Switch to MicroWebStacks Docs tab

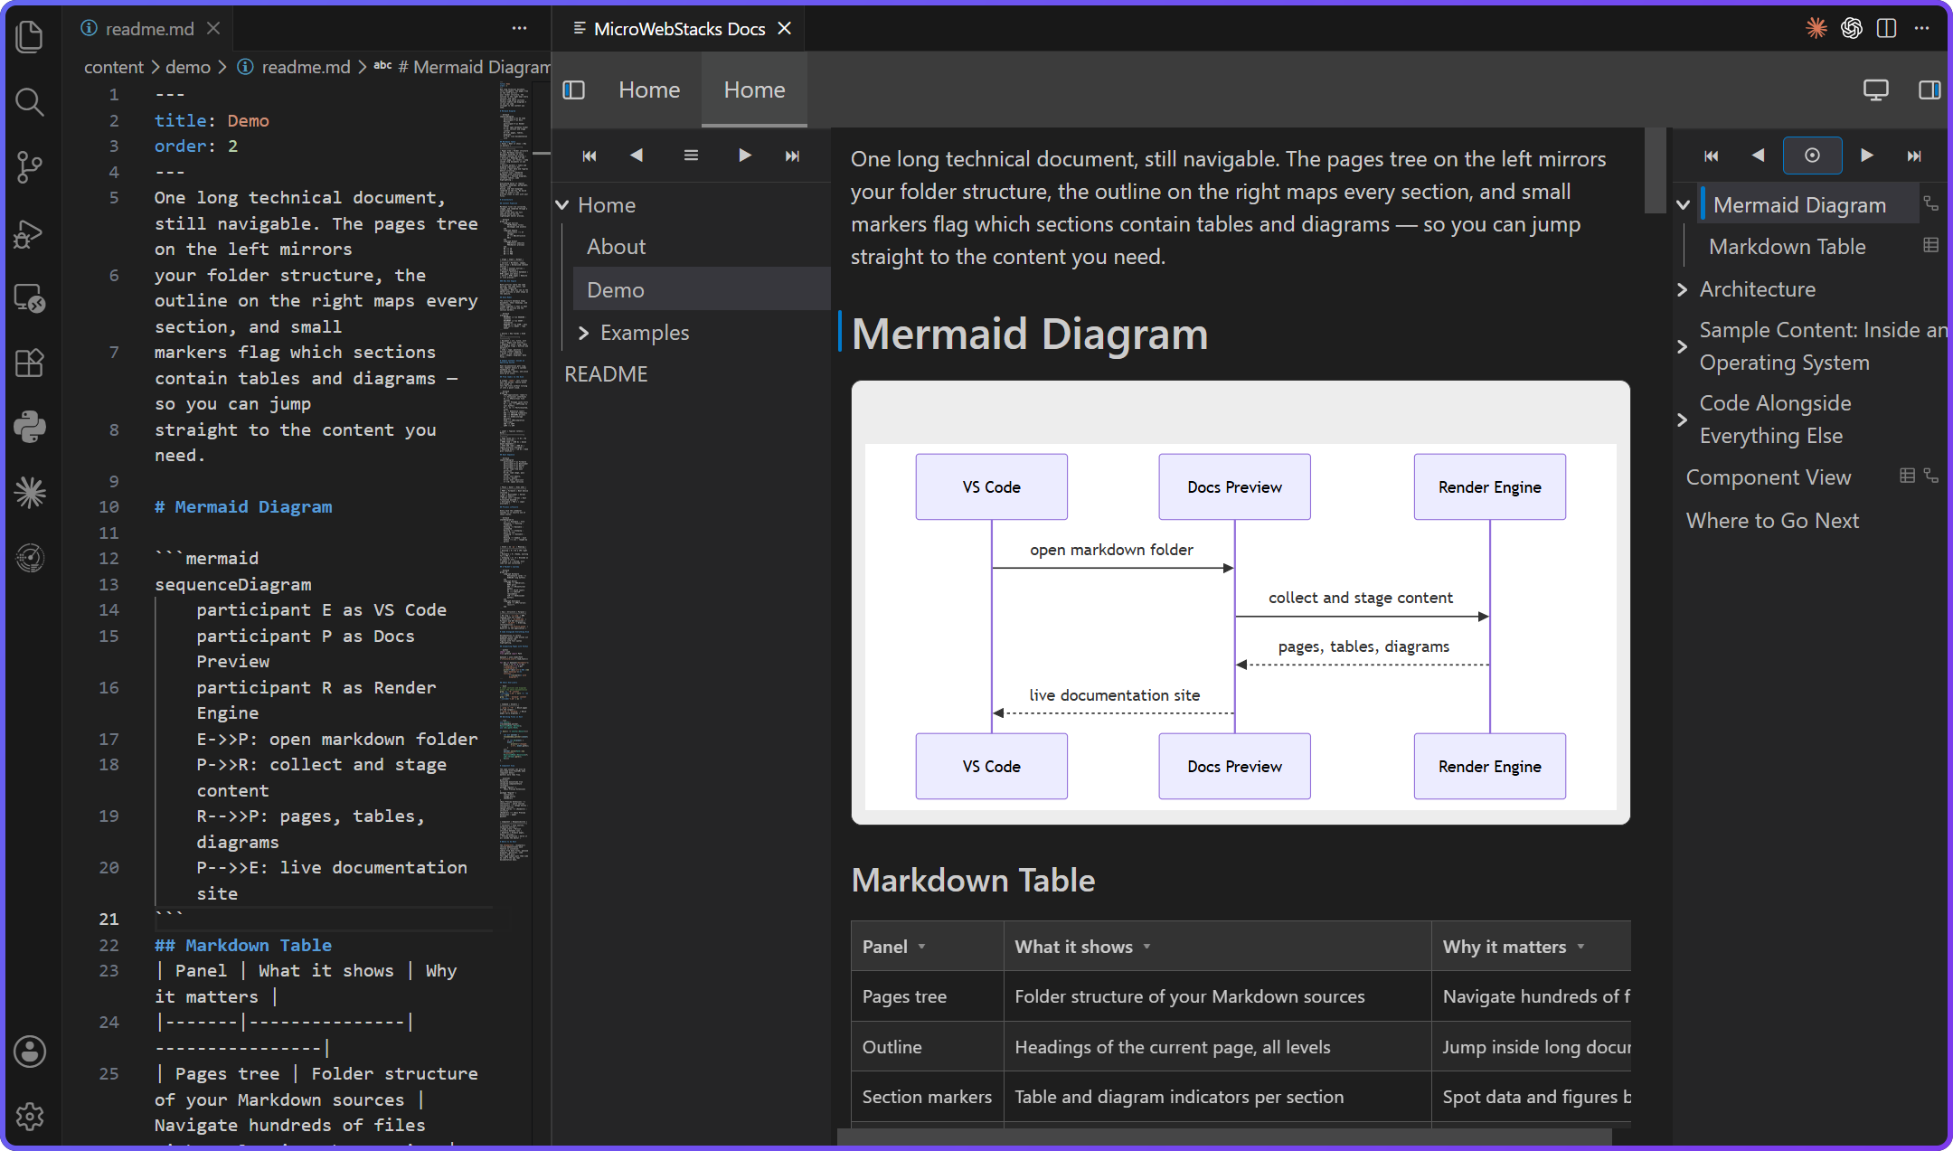pos(680,28)
